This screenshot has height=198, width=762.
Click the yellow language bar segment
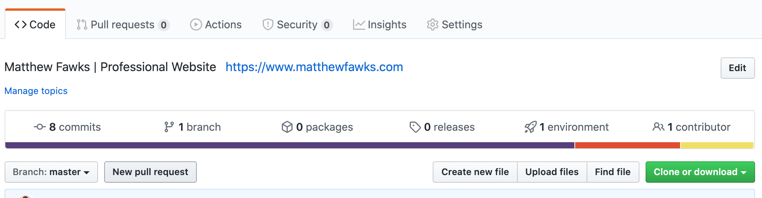click(717, 145)
